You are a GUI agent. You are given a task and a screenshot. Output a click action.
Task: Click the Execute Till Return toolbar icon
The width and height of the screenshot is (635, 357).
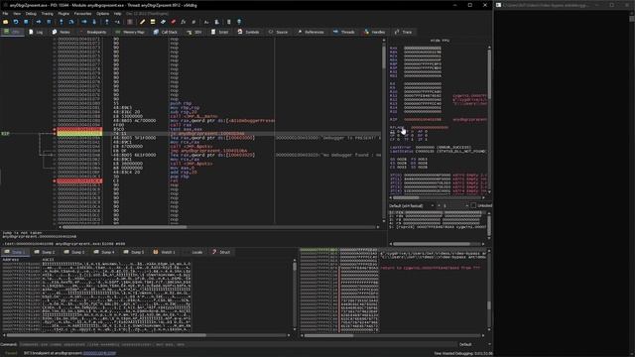[x=107, y=22]
